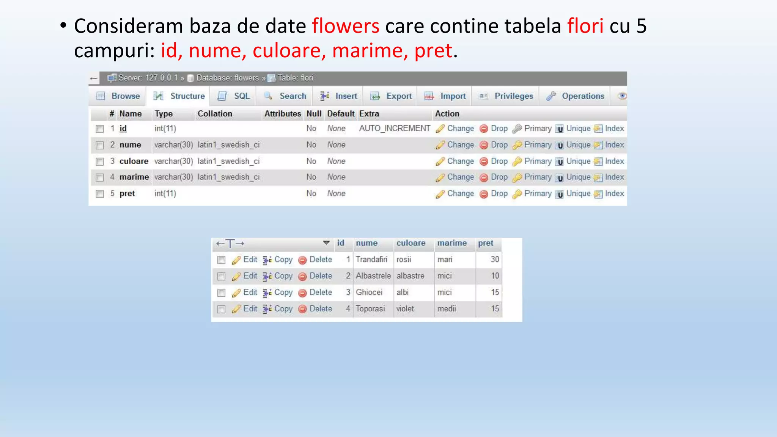This screenshot has height=437, width=777.
Task: Click the Copy icon for Albastrele row
Action: (x=267, y=276)
